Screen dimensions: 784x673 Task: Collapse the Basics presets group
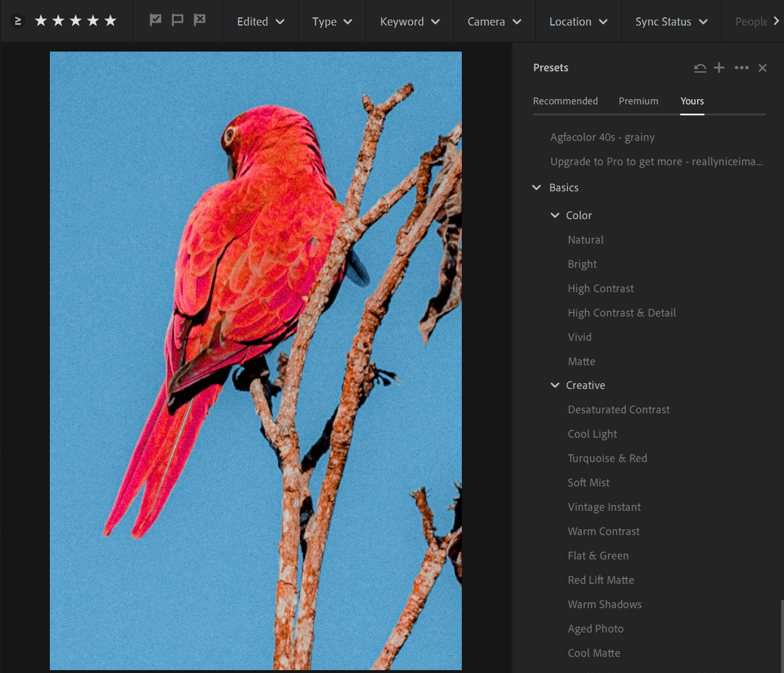point(536,187)
